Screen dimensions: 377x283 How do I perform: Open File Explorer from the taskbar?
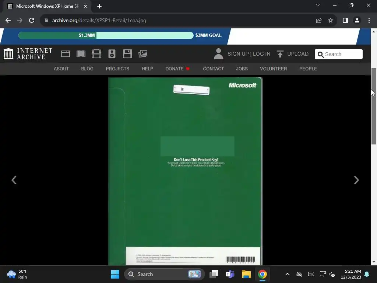(x=246, y=274)
